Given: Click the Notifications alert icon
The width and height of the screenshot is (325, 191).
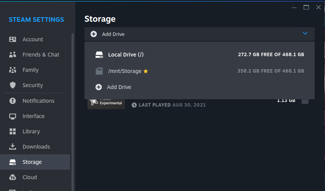Looking at the screenshot, I should pyautogui.click(x=13, y=101).
